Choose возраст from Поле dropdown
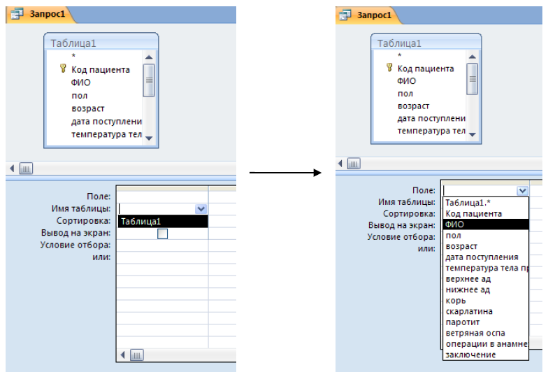This screenshot has height=372, width=548. [x=486, y=246]
